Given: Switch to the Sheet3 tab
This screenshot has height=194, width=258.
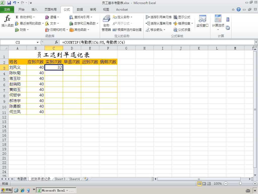Looking at the screenshot, I should 60,179.
